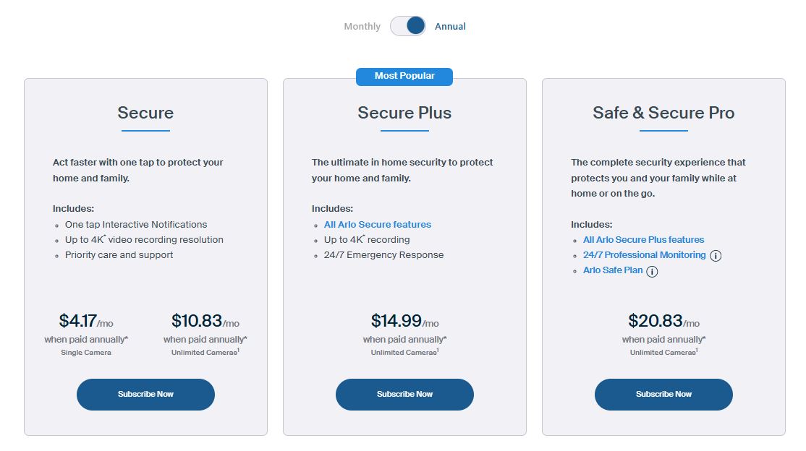Click the info icon beside 24/7 Professional Monitoring
The width and height of the screenshot is (806, 451).
[x=715, y=255]
